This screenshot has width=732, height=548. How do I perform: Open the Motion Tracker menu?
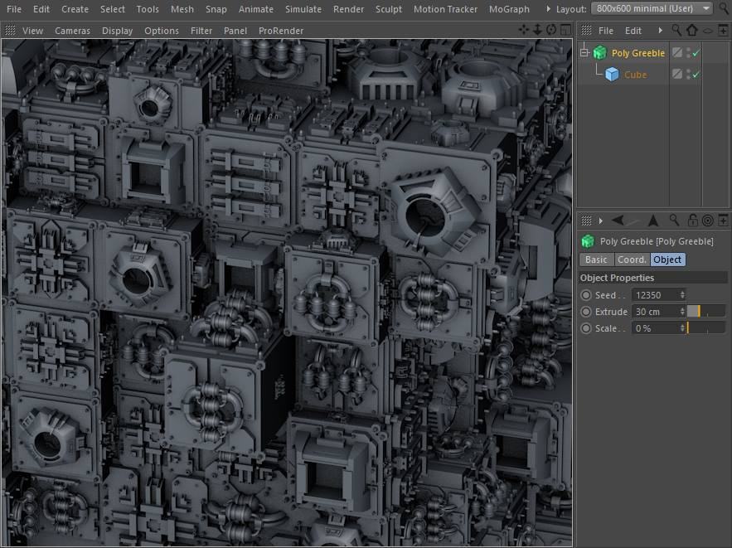445,9
